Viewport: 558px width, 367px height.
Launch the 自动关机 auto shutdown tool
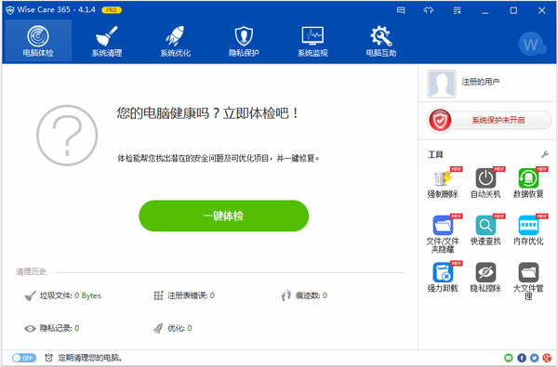(485, 183)
